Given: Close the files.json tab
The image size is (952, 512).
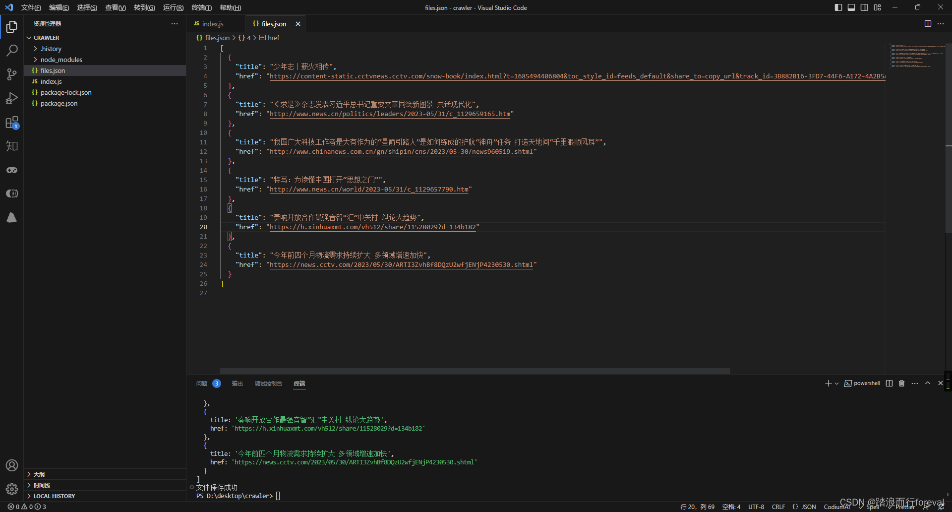Looking at the screenshot, I should click(298, 24).
